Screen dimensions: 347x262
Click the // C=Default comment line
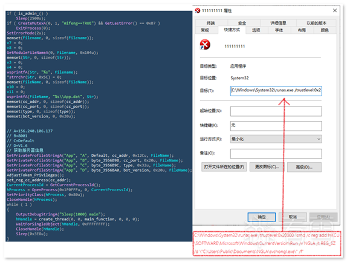tap(21, 140)
